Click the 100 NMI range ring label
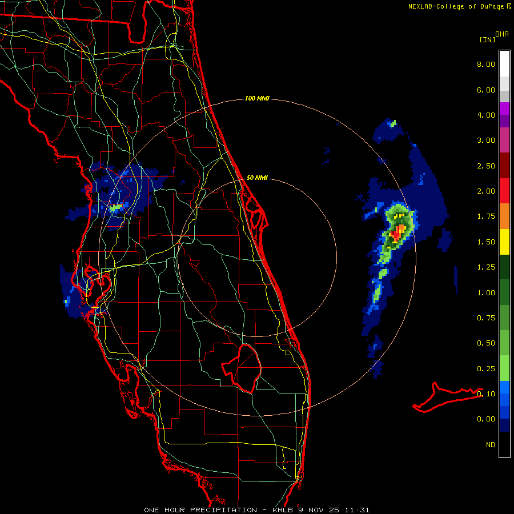The image size is (514, 514). coord(257,98)
